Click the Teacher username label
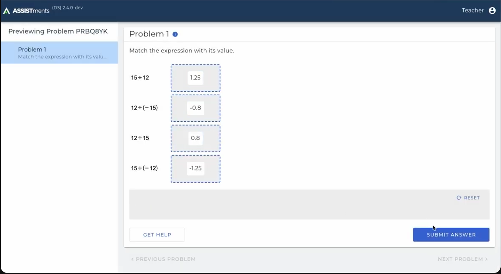 (472, 10)
